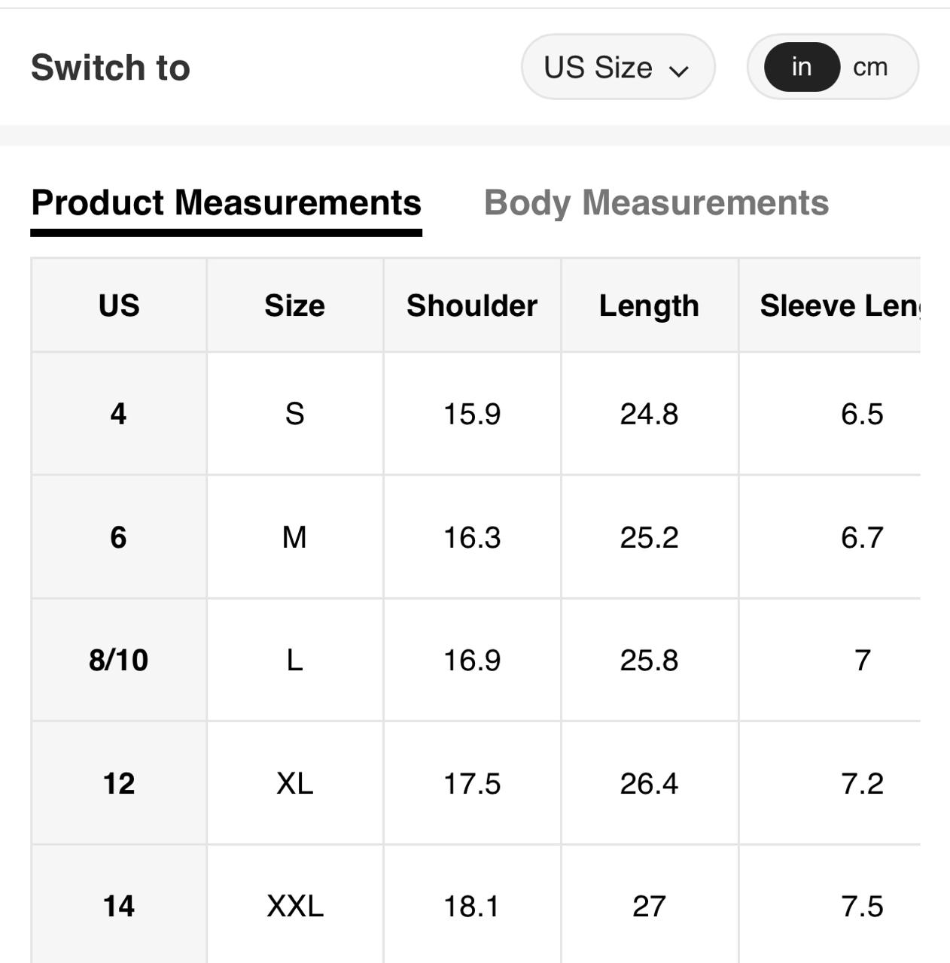This screenshot has height=963, width=950.
Task: Select the US size 6 row
Action: click(x=118, y=537)
